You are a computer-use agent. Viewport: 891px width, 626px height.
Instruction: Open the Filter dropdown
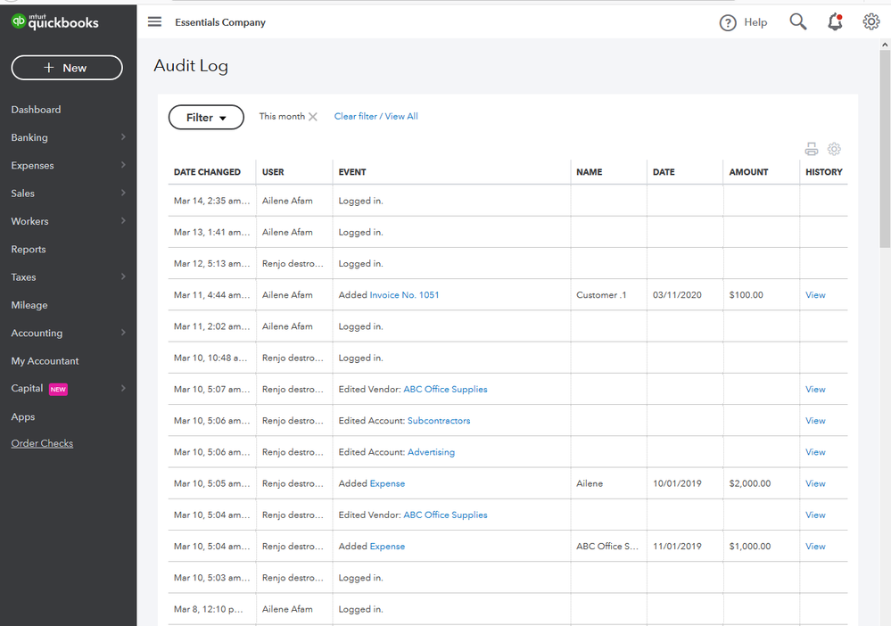(x=206, y=117)
